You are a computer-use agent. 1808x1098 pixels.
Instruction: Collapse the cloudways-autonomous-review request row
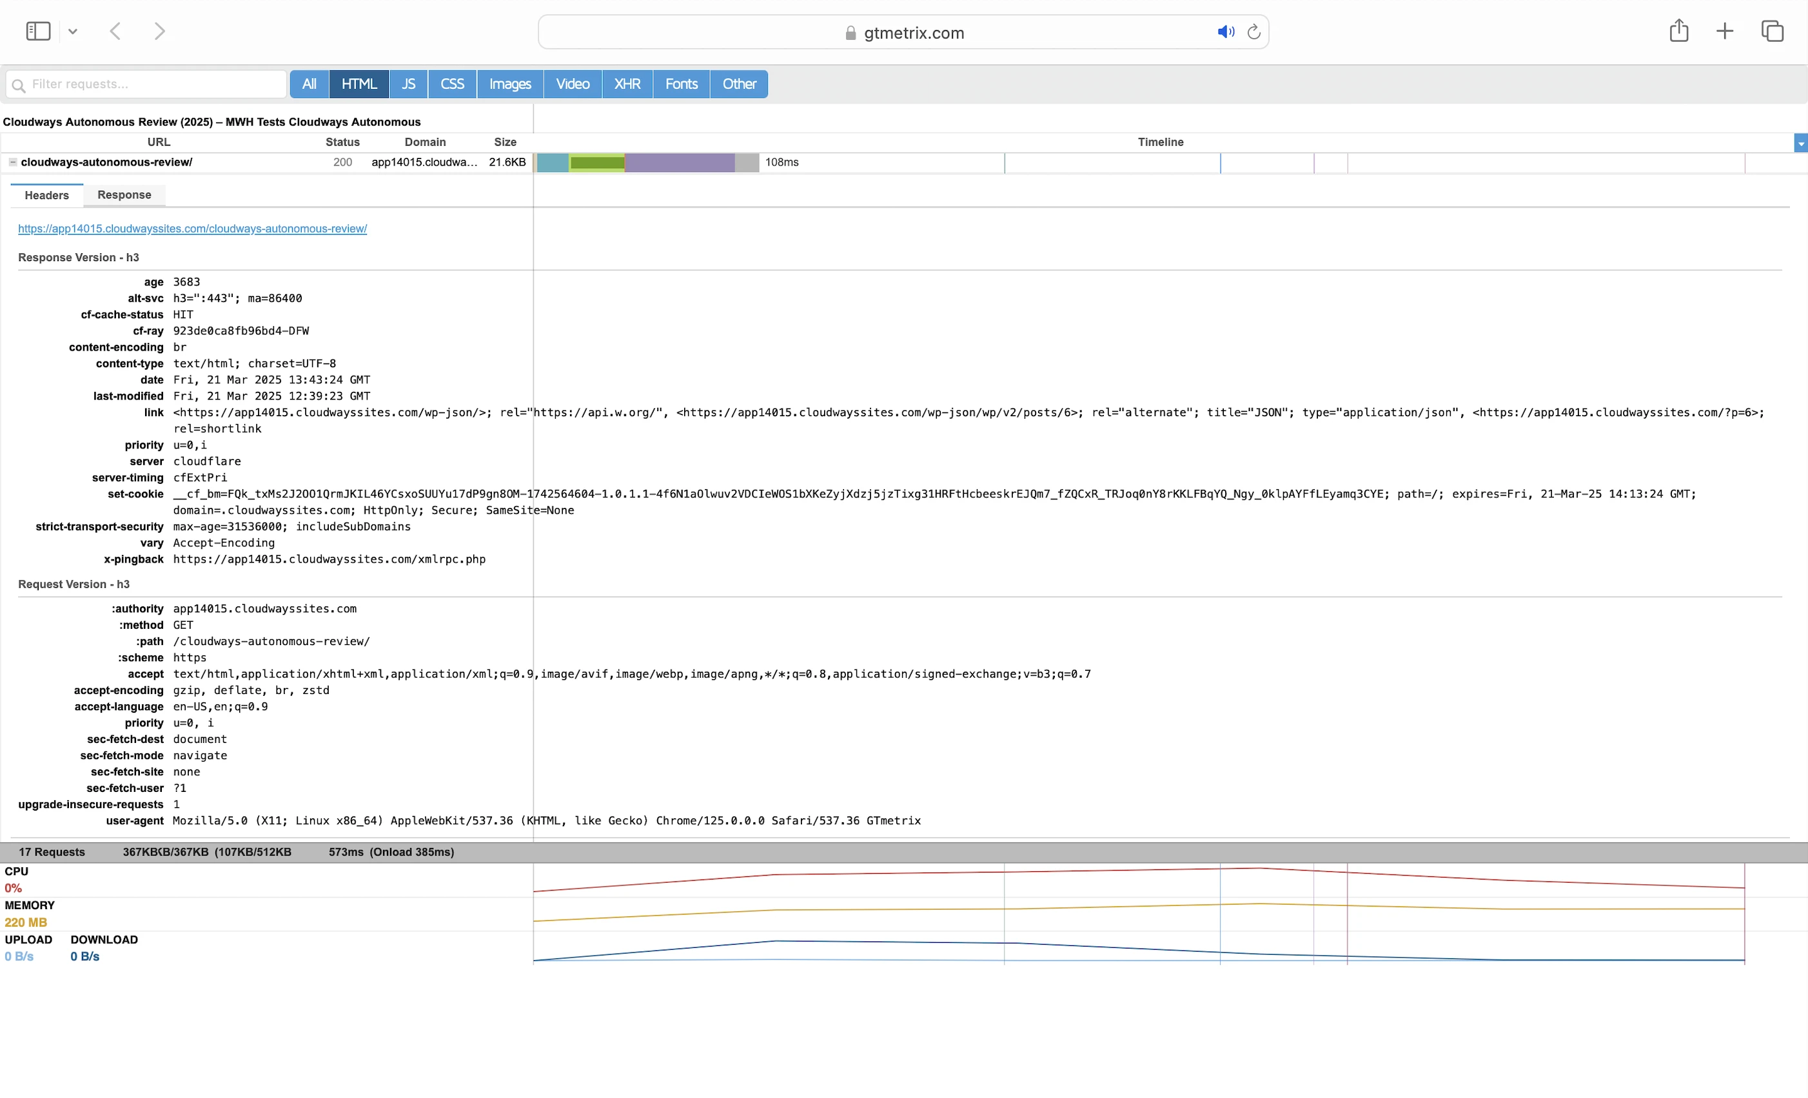(x=13, y=162)
